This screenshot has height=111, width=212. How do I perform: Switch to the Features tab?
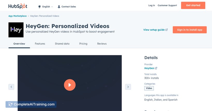(x=40, y=44)
